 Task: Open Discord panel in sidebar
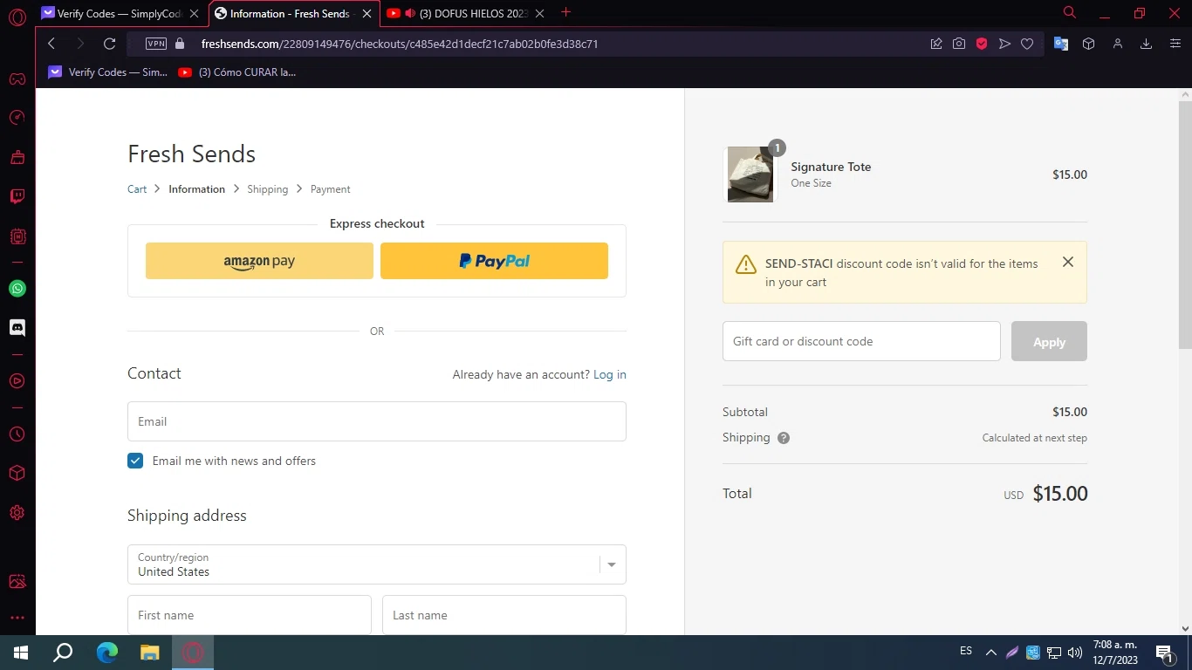17,328
